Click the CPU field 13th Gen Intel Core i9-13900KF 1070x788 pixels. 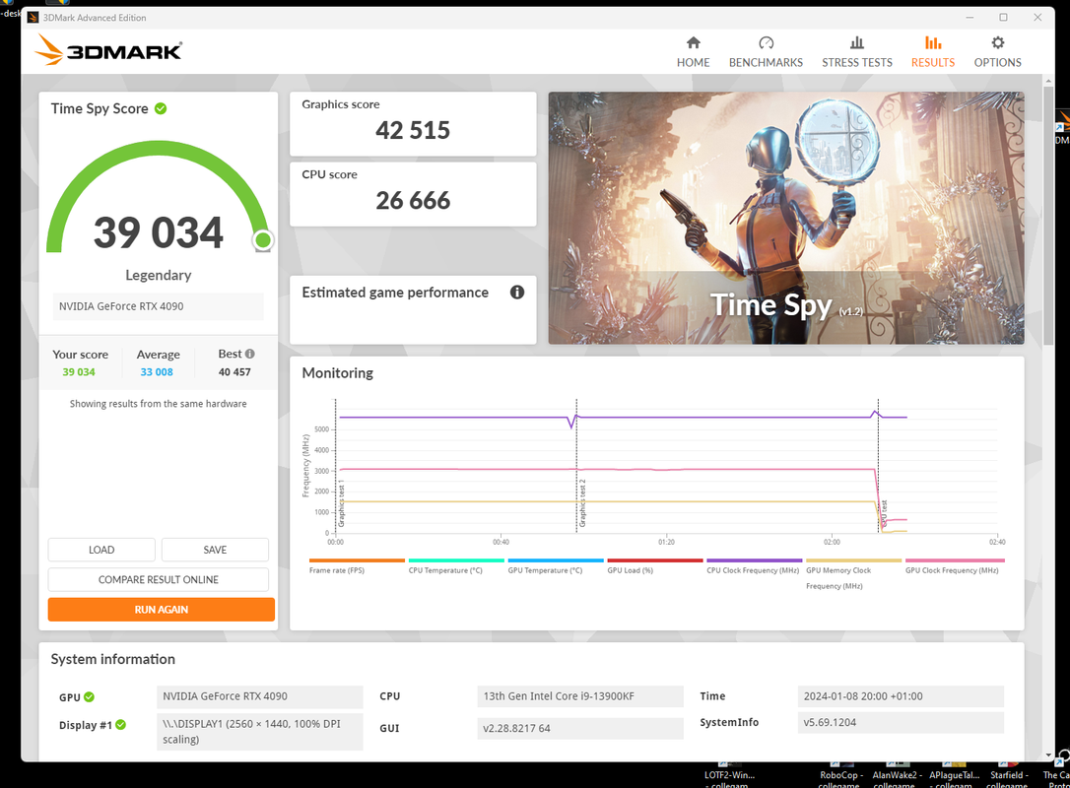point(580,695)
